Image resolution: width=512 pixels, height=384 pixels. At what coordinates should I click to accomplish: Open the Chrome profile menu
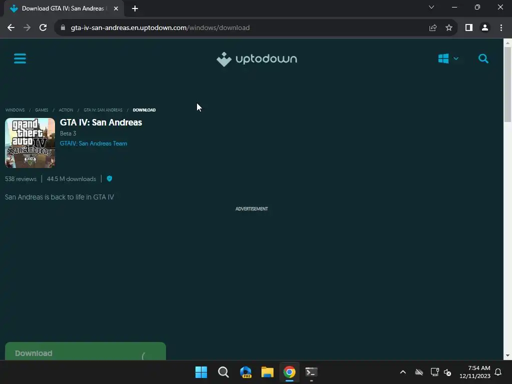point(485,28)
